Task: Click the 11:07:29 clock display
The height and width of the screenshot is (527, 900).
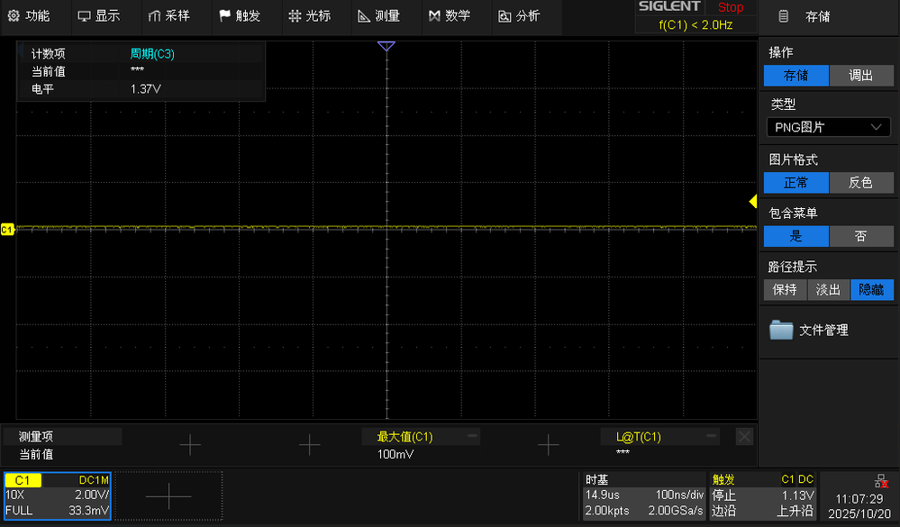Action: pyautogui.click(x=859, y=499)
